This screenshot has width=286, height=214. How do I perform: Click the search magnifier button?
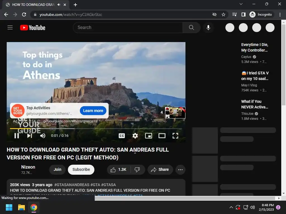(191, 28)
